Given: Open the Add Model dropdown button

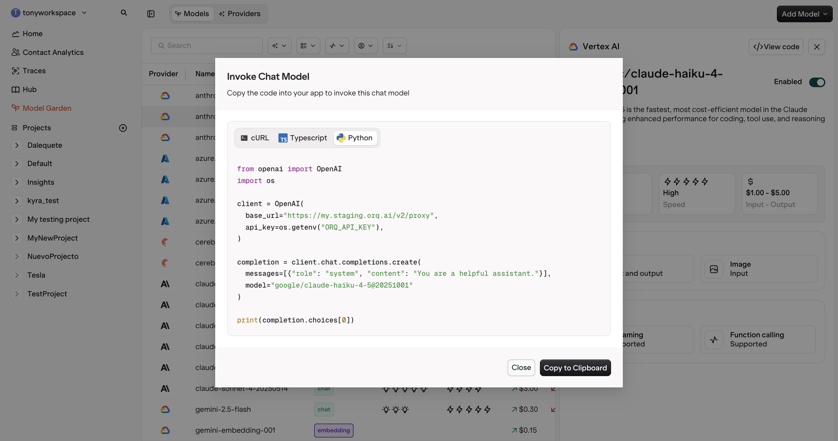Looking at the screenshot, I should pos(804,14).
